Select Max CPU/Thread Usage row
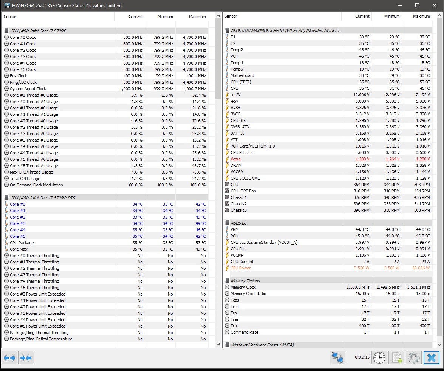This screenshot has height=371, width=444. [x=105, y=172]
